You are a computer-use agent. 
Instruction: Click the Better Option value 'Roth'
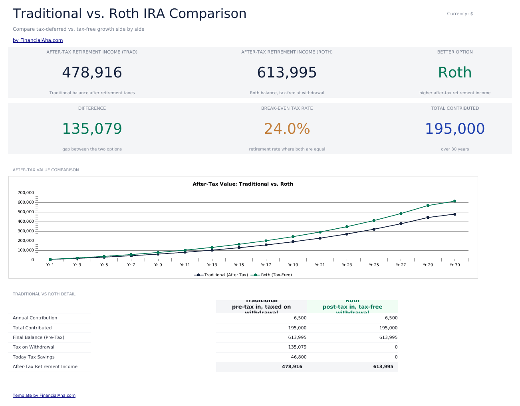point(455,73)
